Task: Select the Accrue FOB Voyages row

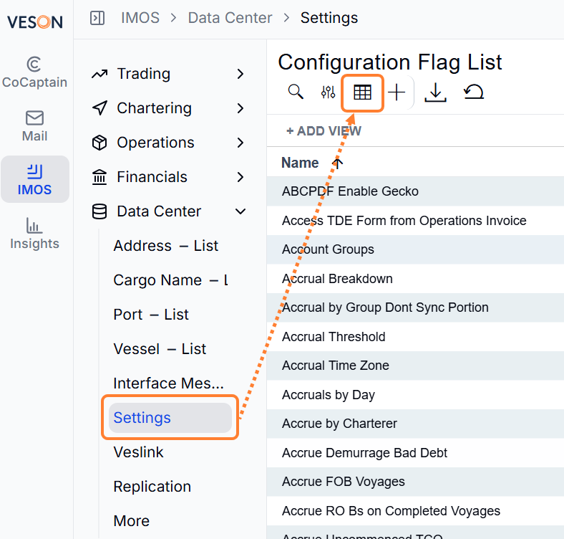Action: pos(415,482)
